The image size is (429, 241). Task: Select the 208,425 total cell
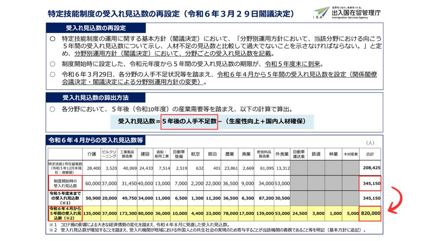click(x=370, y=168)
